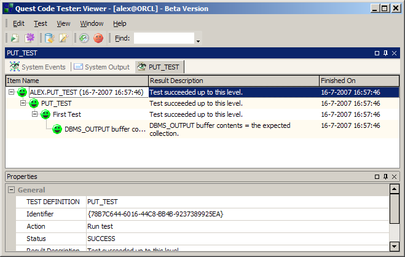Image resolution: width=405 pixels, height=257 pixels.
Task: Click the Properties panel scrollbar down arrow
Action: [x=395, y=246]
